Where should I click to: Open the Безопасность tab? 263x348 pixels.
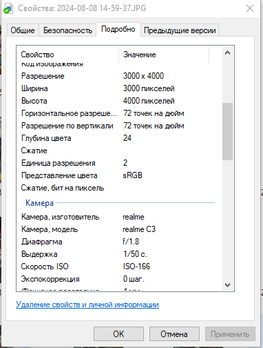pyautogui.click(x=67, y=30)
